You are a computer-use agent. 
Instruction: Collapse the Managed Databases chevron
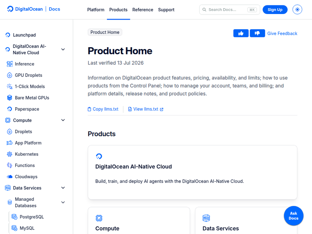[x=63, y=202]
